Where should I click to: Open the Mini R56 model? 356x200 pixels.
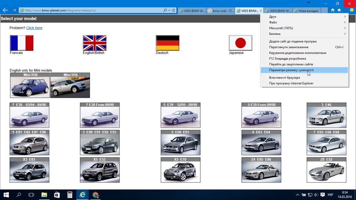click(x=70, y=85)
